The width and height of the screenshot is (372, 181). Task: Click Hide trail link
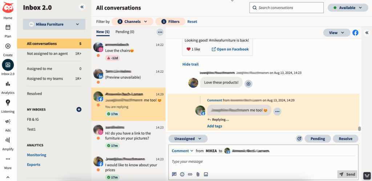point(190,64)
